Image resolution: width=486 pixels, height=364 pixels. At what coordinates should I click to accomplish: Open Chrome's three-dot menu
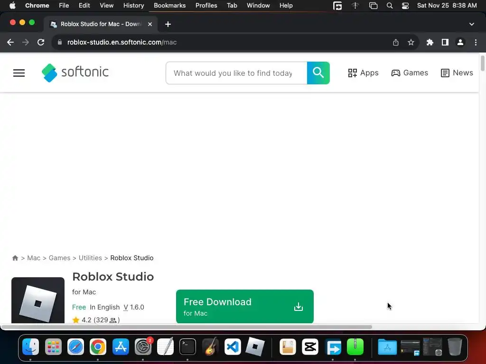point(476,42)
